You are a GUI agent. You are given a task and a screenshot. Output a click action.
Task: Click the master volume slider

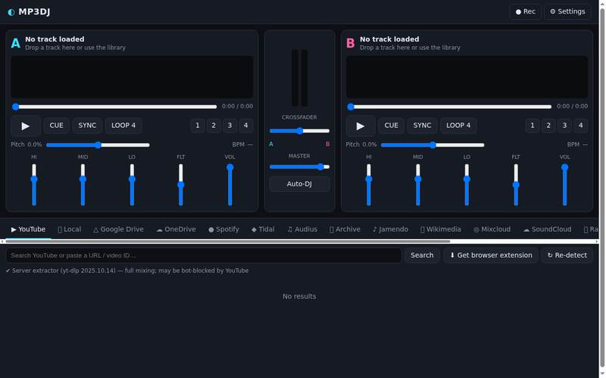point(299,166)
